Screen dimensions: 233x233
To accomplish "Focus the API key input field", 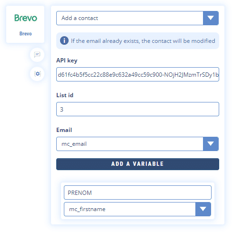I will coord(138,74).
